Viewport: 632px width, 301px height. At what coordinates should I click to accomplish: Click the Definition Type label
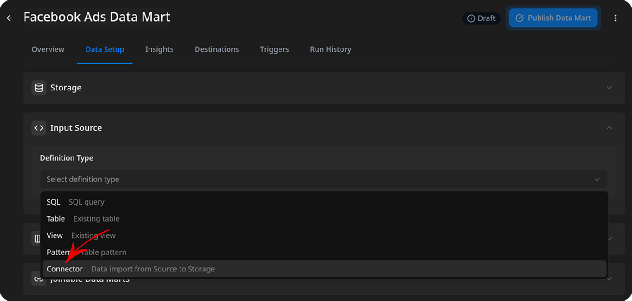coord(67,158)
